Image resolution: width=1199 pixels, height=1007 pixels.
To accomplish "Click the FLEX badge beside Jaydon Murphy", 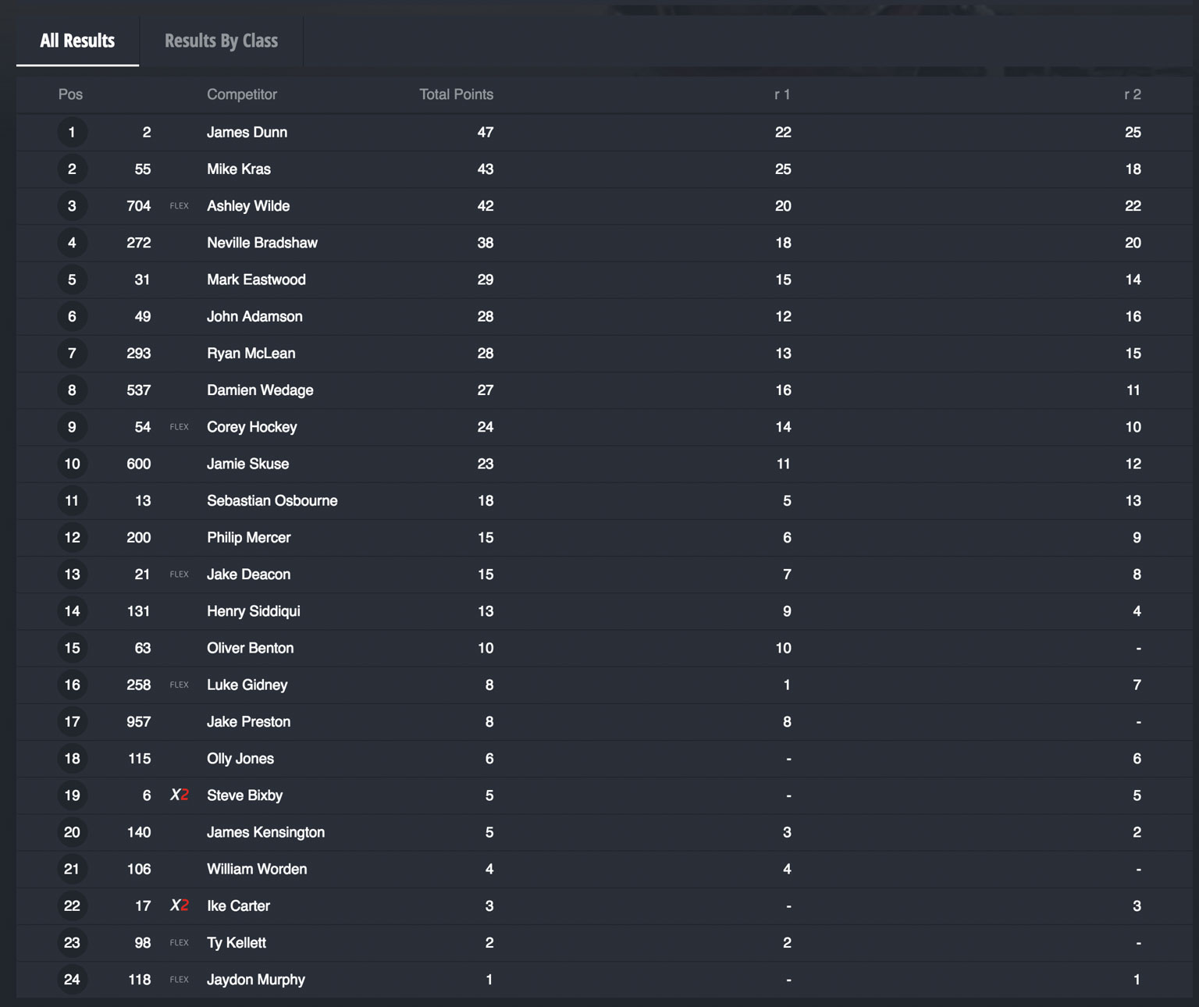I will pyautogui.click(x=180, y=980).
